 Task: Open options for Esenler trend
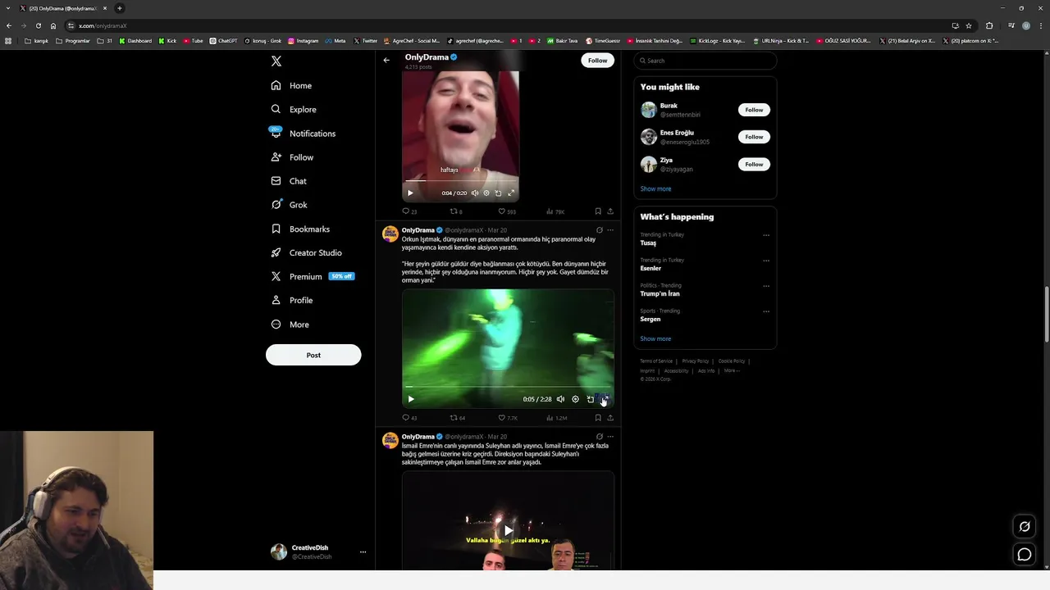point(766,261)
